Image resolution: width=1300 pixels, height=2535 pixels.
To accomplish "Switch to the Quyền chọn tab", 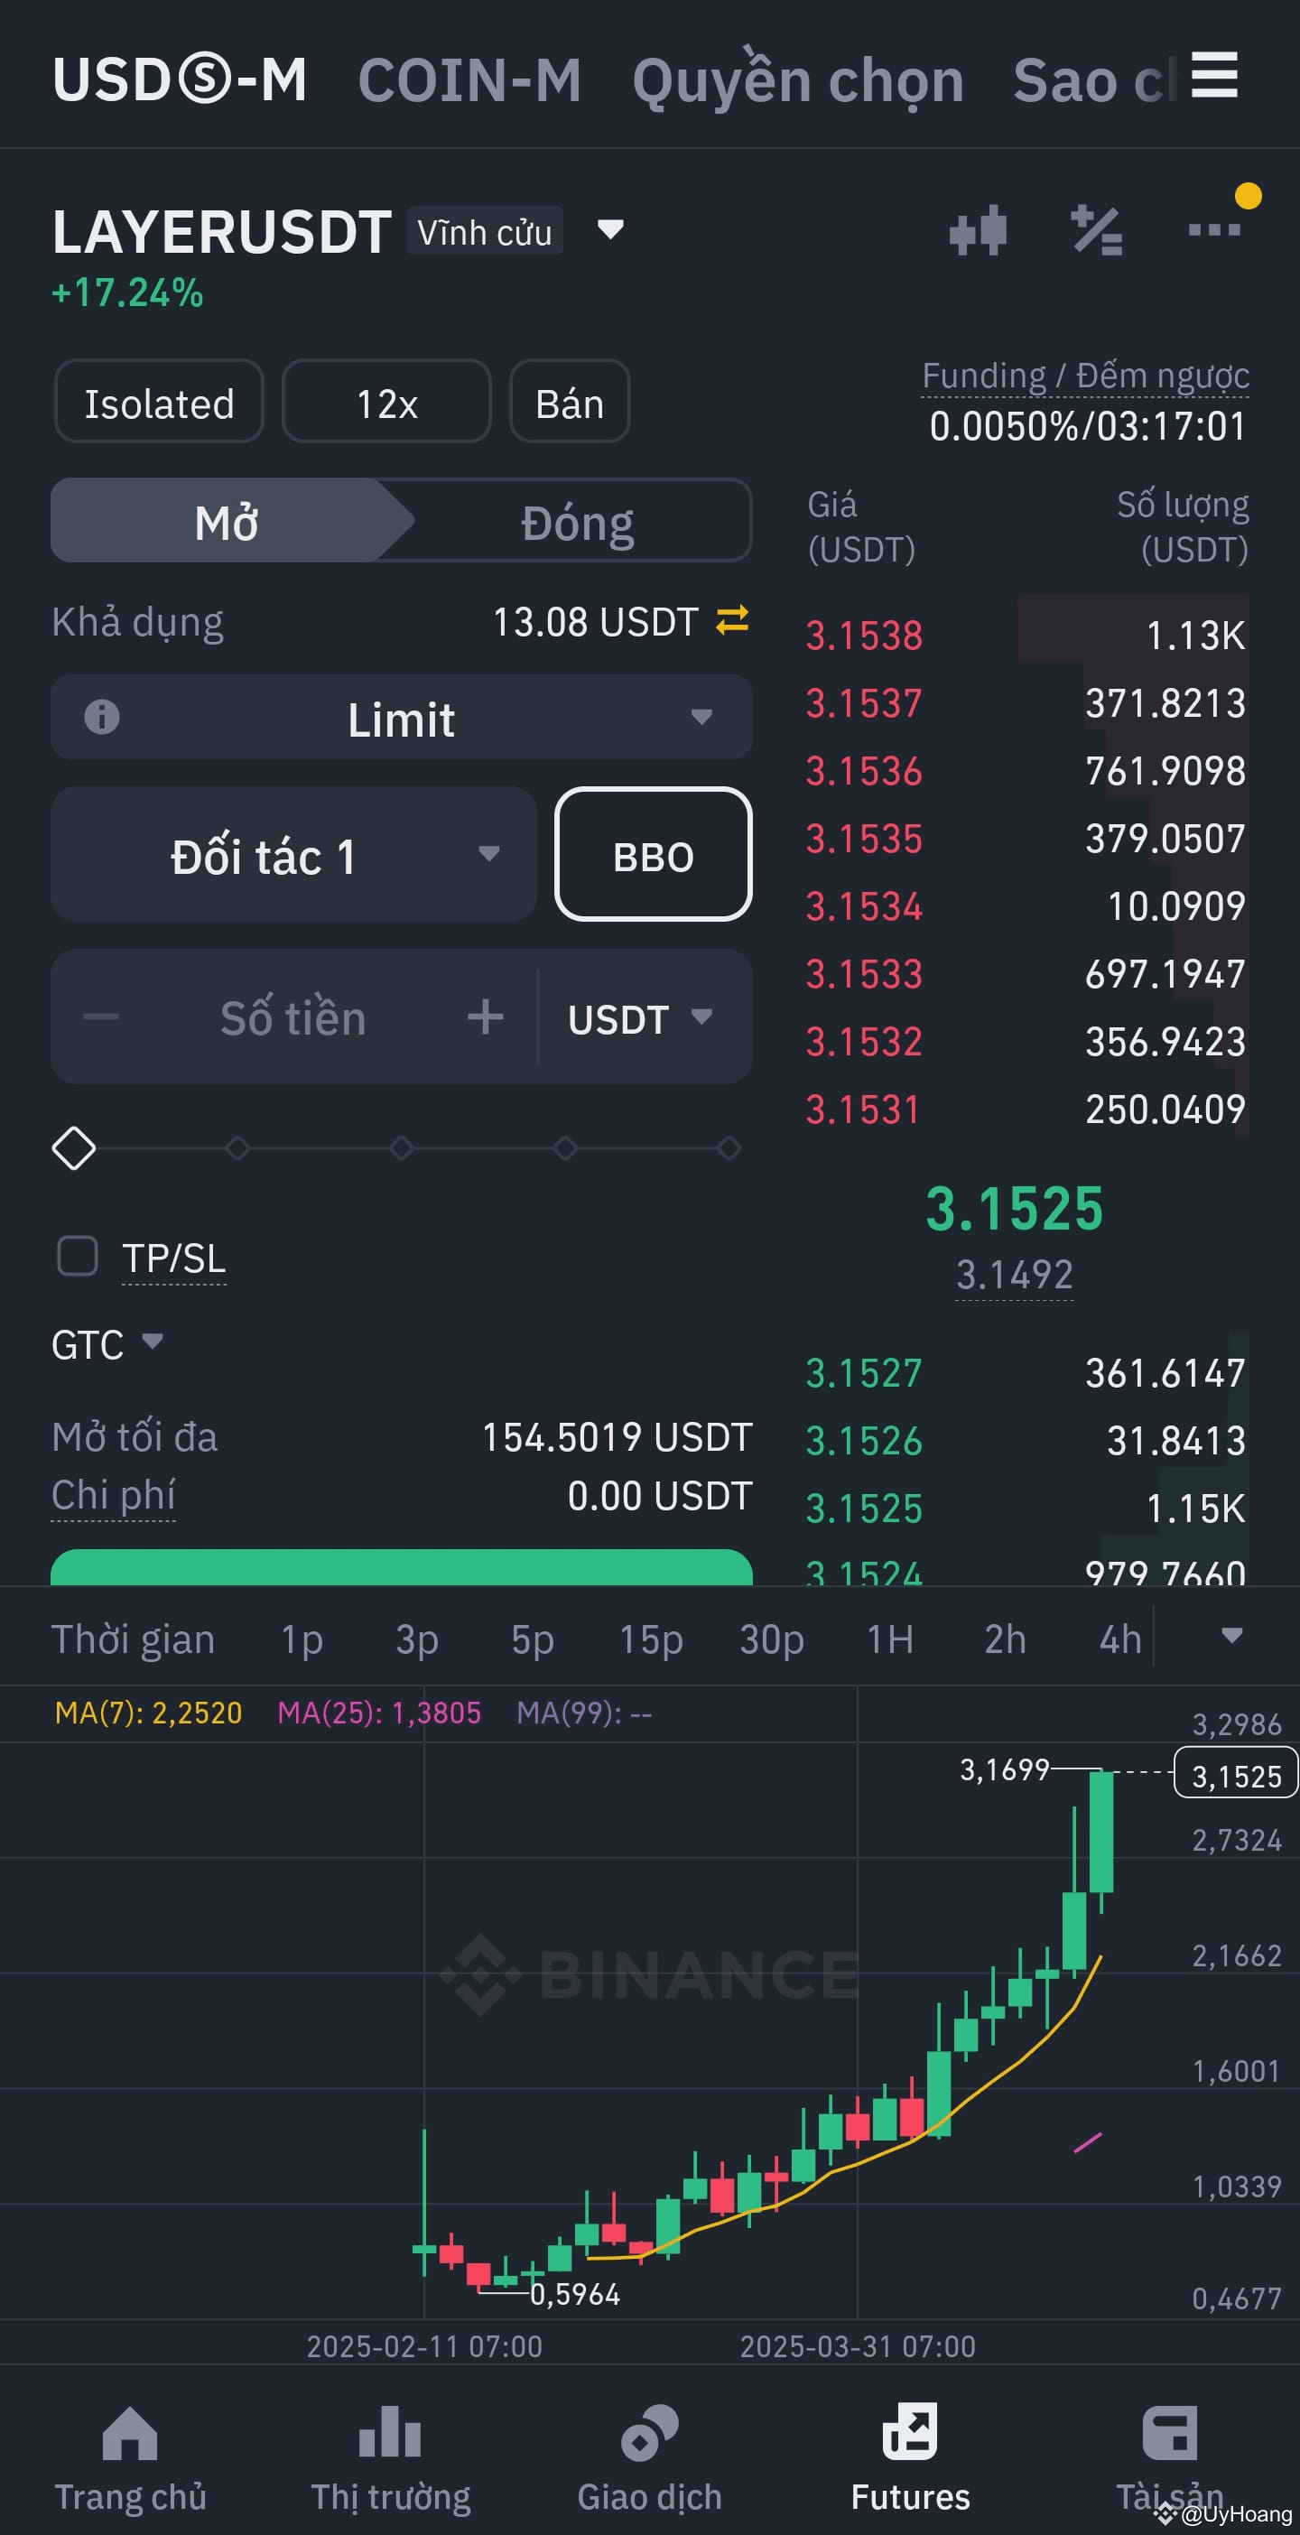I will (798, 79).
